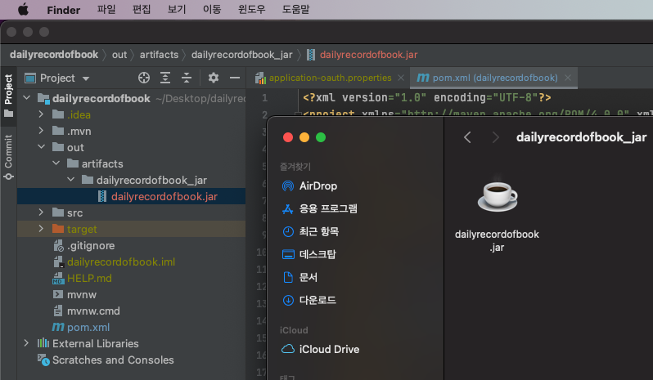Click the 'artifacts' breadcrumb segment
Image resolution: width=653 pixels, height=380 pixels.
[x=159, y=55]
